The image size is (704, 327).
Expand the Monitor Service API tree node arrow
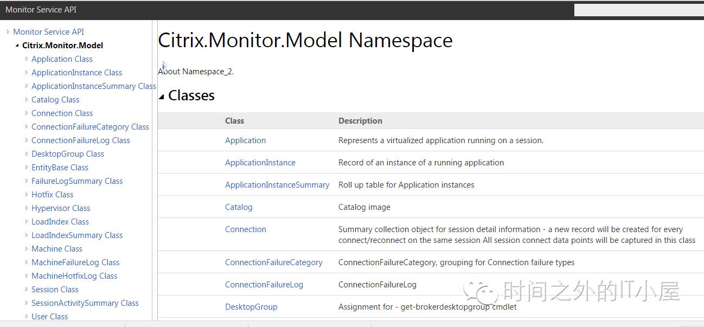click(8, 32)
